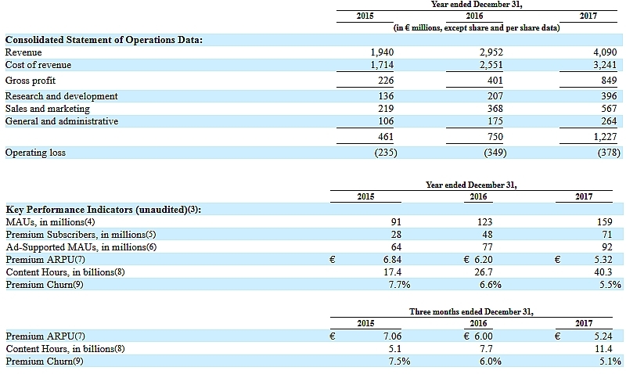This screenshot has width=626, height=374.
Task: Select the 2015 Operating loss (235)
Action: (386, 153)
